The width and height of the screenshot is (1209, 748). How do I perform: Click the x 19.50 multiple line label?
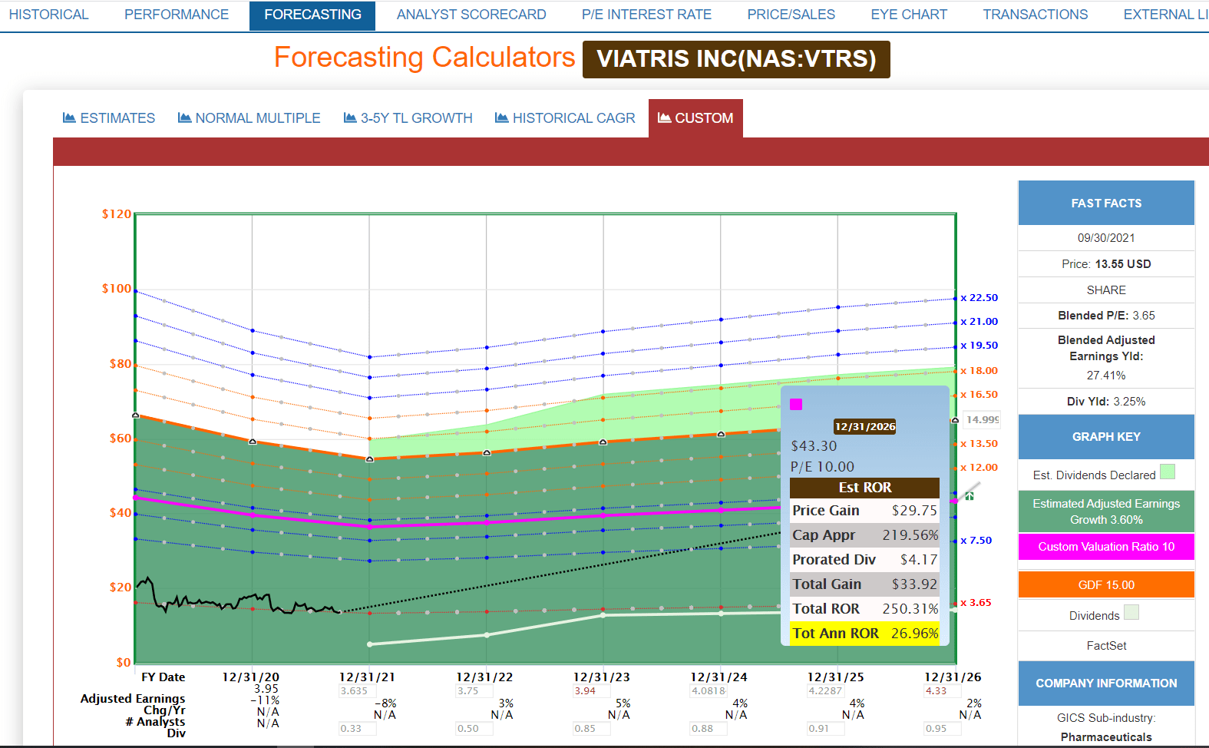coord(979,346)
